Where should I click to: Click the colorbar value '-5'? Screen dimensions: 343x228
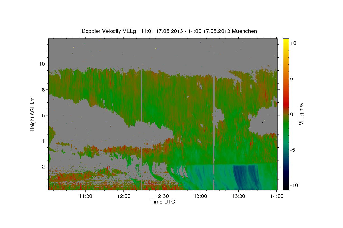point(293,150)
